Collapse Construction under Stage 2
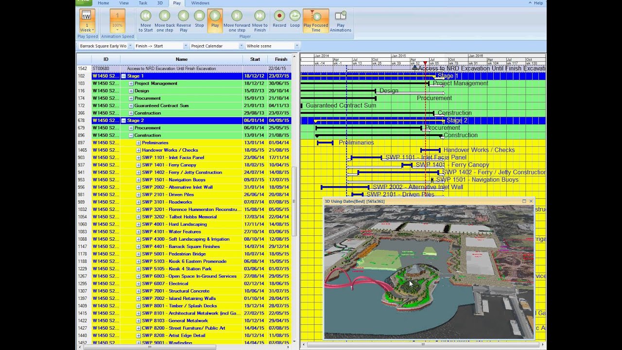 (131, 136)
